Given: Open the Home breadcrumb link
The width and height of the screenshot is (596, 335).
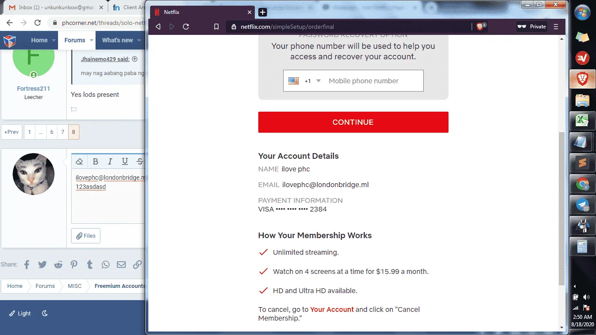Looking at the screenshot, I should pos(15,286).
